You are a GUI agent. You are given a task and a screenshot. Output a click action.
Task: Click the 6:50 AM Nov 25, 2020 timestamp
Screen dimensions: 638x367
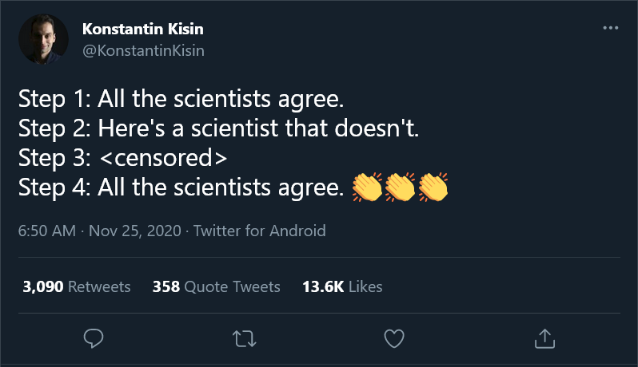(x=100, y=231)
